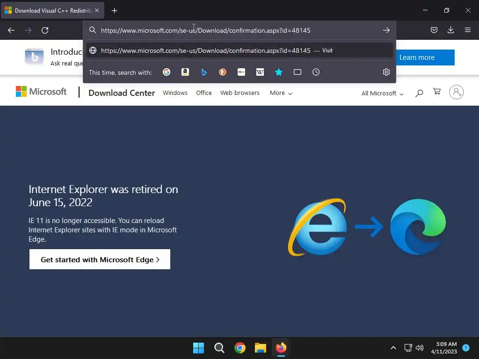479x359 pixels.
Task: Open the Windows Start menu
Action: click(198, 348)
